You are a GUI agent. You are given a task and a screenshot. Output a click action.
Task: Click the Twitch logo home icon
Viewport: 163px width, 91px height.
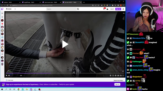pyautogui.click(x=2, y=9)
